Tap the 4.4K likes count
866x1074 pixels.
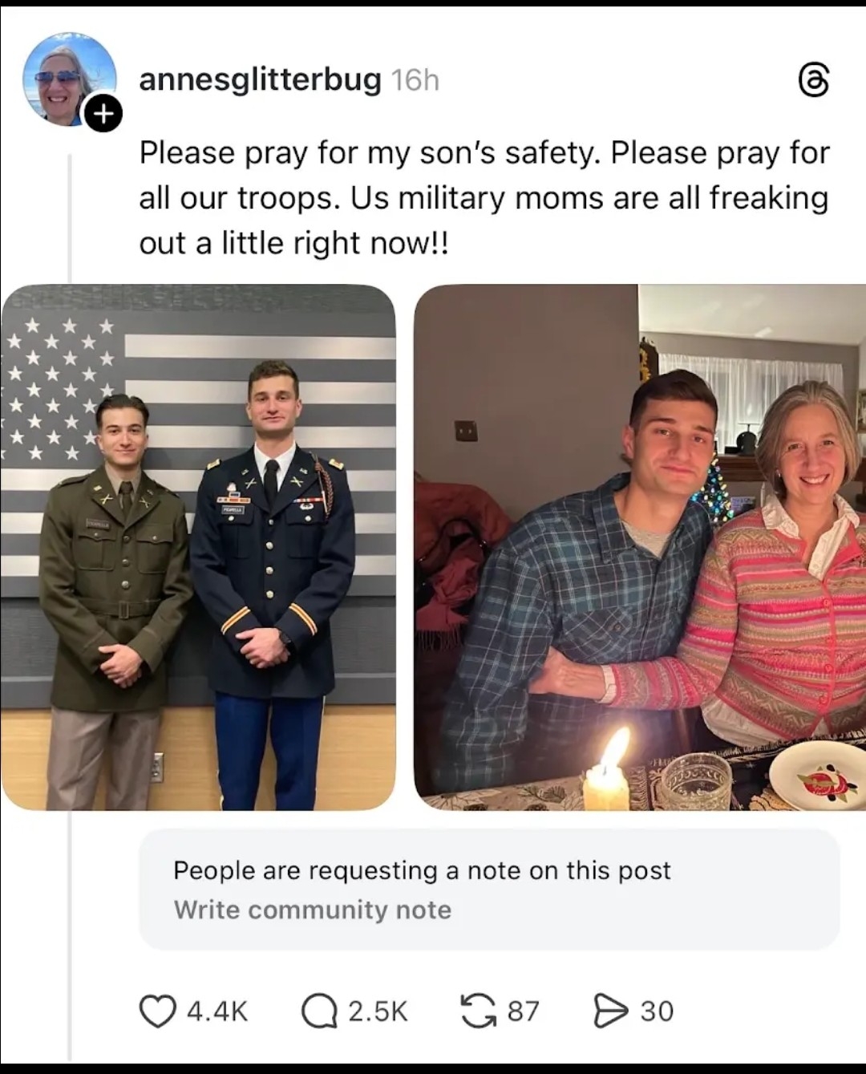click(x=217, y=1011)
